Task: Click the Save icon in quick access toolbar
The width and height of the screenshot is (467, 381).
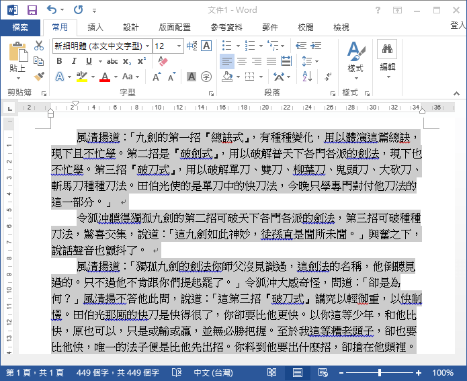Action: [x=32, y=10]
